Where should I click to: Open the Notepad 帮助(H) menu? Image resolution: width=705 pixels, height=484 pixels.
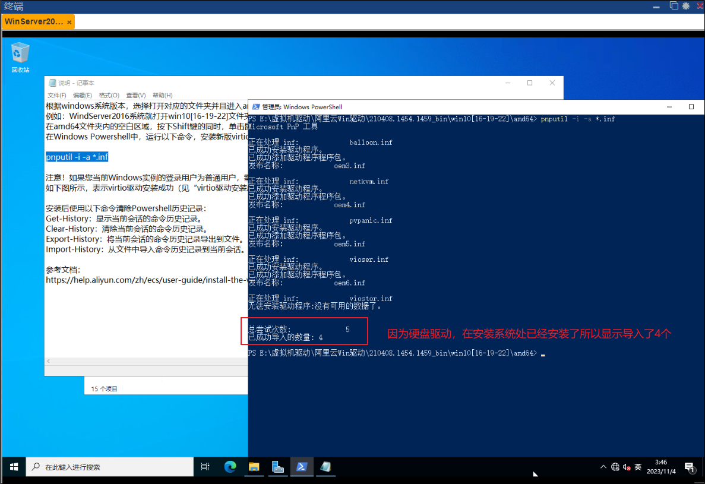point(162,95)
